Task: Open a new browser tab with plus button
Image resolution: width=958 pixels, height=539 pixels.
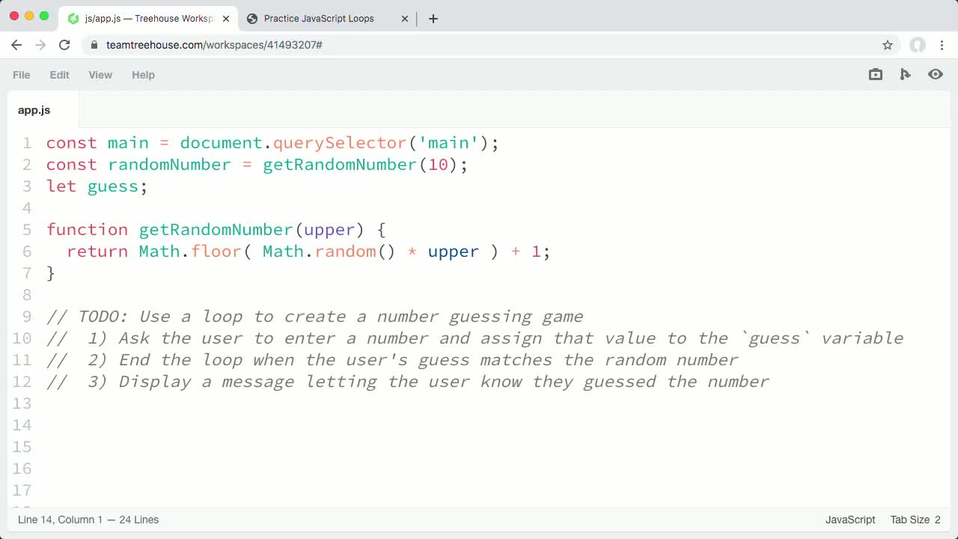Action: pyautogui.click(x=433, y=19)
